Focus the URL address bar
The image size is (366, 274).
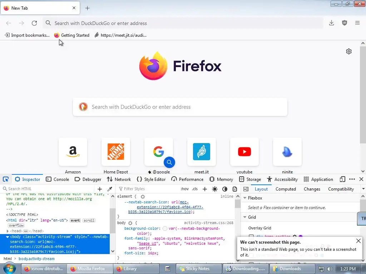point(183,23)
